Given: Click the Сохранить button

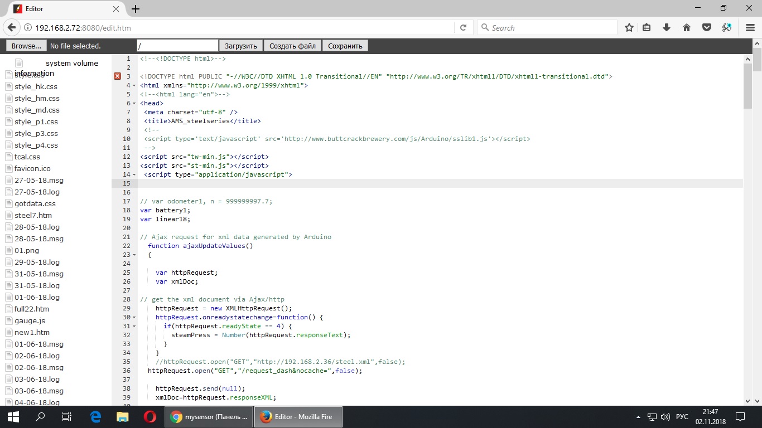Looking at the screenshot, I should [345, 45].
